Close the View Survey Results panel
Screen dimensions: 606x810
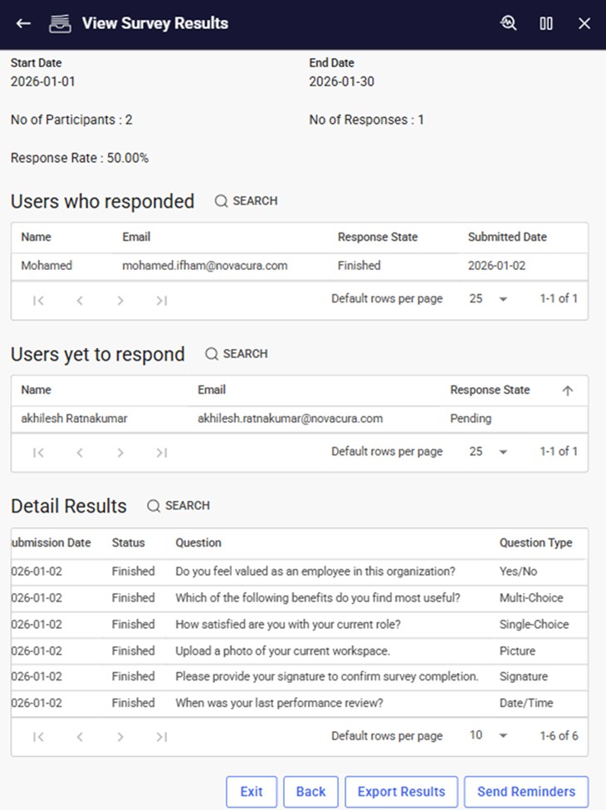(x=584, y=23)
